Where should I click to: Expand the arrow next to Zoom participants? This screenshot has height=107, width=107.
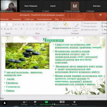tap(30, 102)
